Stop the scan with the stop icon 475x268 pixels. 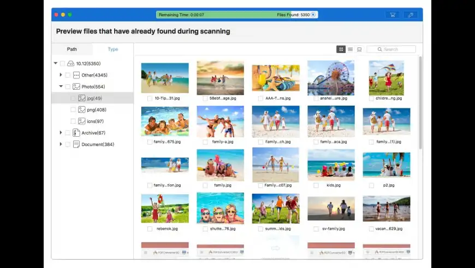[313, 15]
